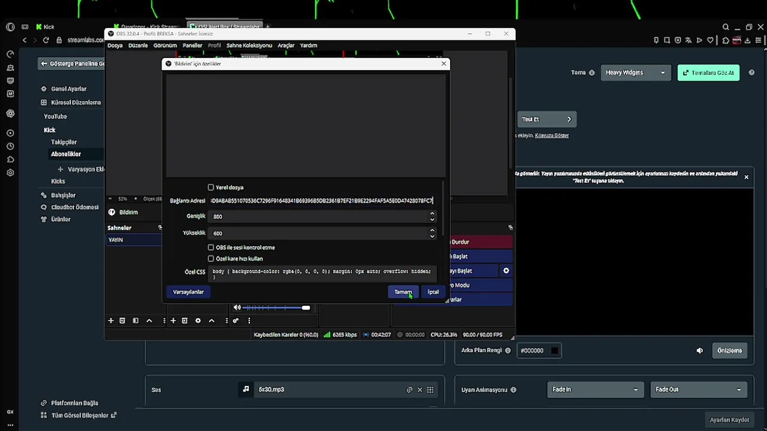Enable Yerel dosya checkbox
Image resolution: width=767 pixels, height=431 pixels.
211,187
